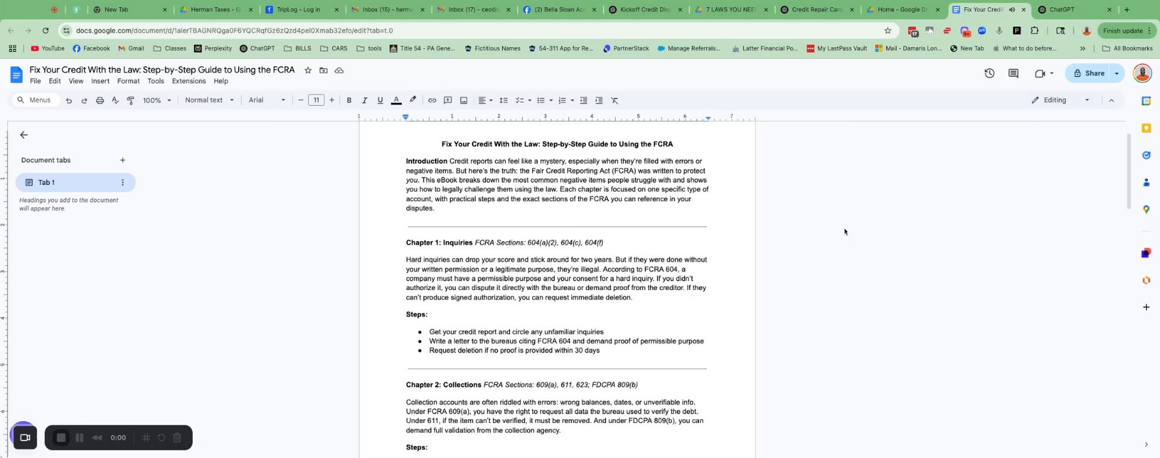Viewport: 1160px width, 458px height.
Task: Open the Extensions menu
Action: pyautogui.click(x=189, y=81)
